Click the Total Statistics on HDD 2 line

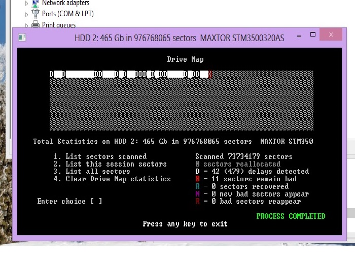point(173,142)
